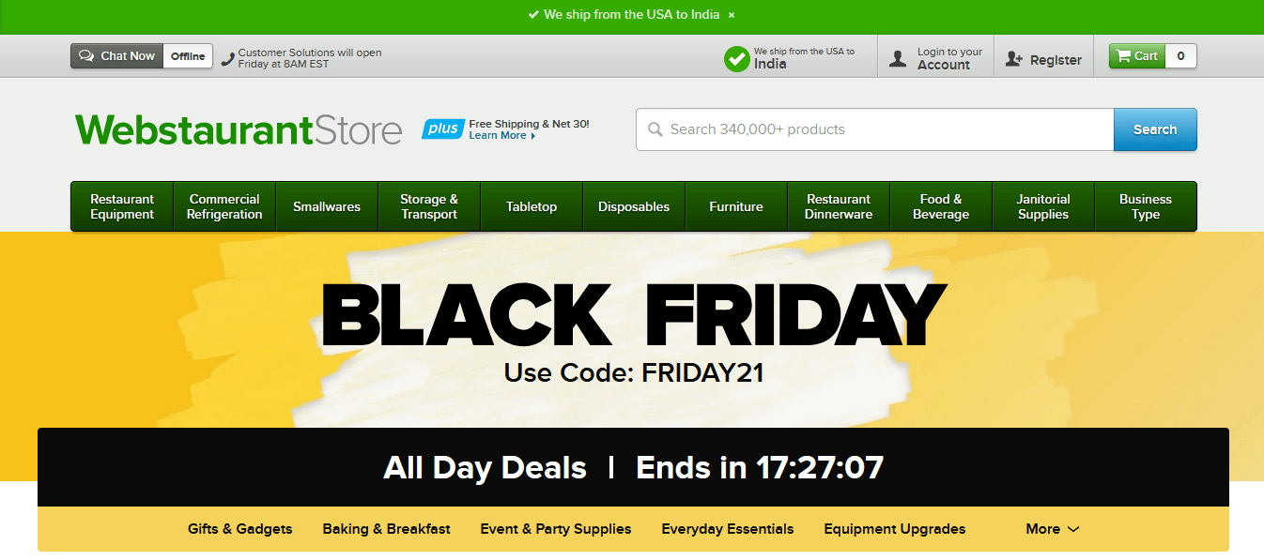Click the blue Search button
Image resolution: width=1264 pixels, height=560 pixels.
(x=1155, y=129)
